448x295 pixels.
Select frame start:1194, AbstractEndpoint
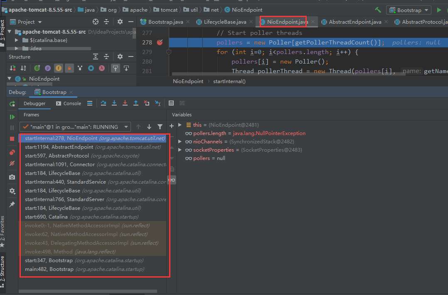click(93, 147)
